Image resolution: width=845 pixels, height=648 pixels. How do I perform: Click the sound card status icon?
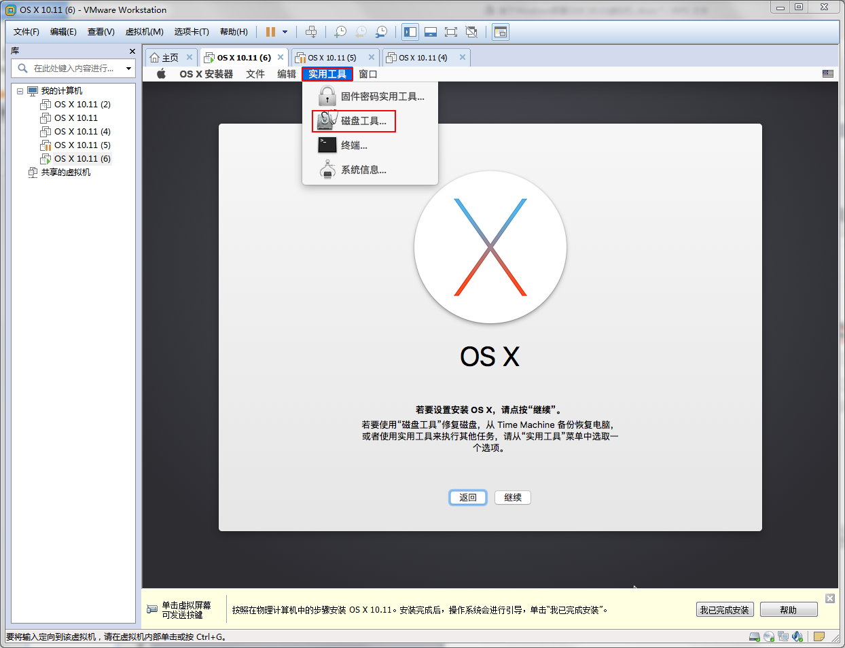797,637
